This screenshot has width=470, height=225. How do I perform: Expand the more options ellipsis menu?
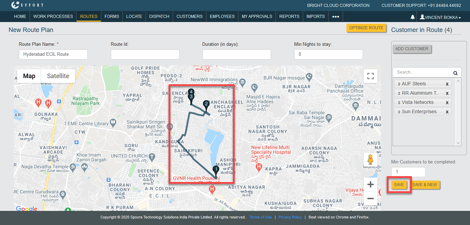click(335, 17)
